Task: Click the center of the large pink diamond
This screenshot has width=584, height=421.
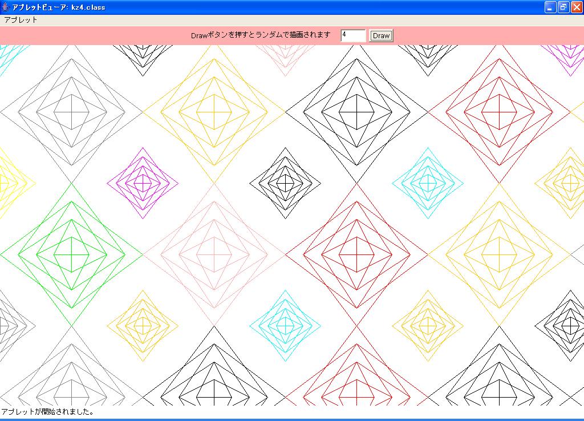Action: click(x=214, y=254)
